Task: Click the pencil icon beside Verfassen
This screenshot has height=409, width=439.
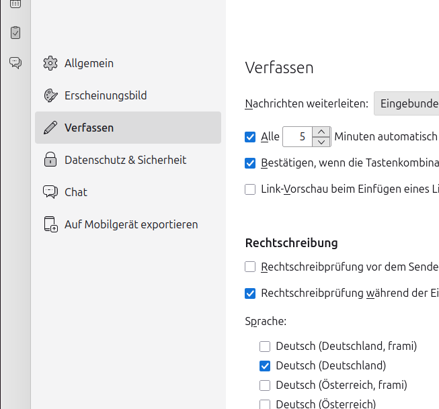Action: [x=50, y=128]
